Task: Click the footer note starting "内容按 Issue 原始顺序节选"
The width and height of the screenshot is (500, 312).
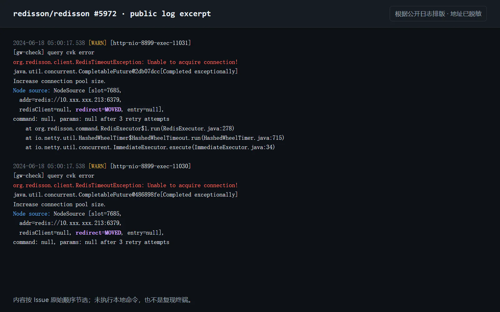Action: (103, 300)
